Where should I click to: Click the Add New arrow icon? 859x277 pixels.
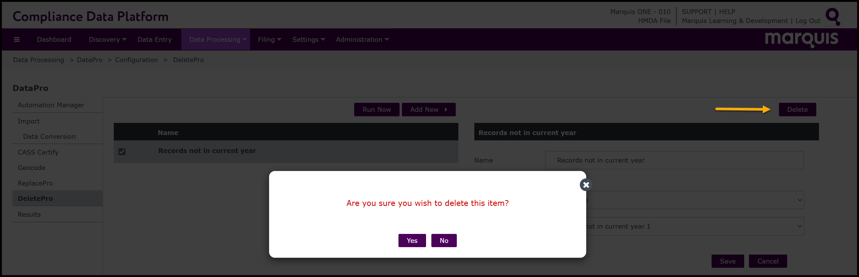point(446,110)
